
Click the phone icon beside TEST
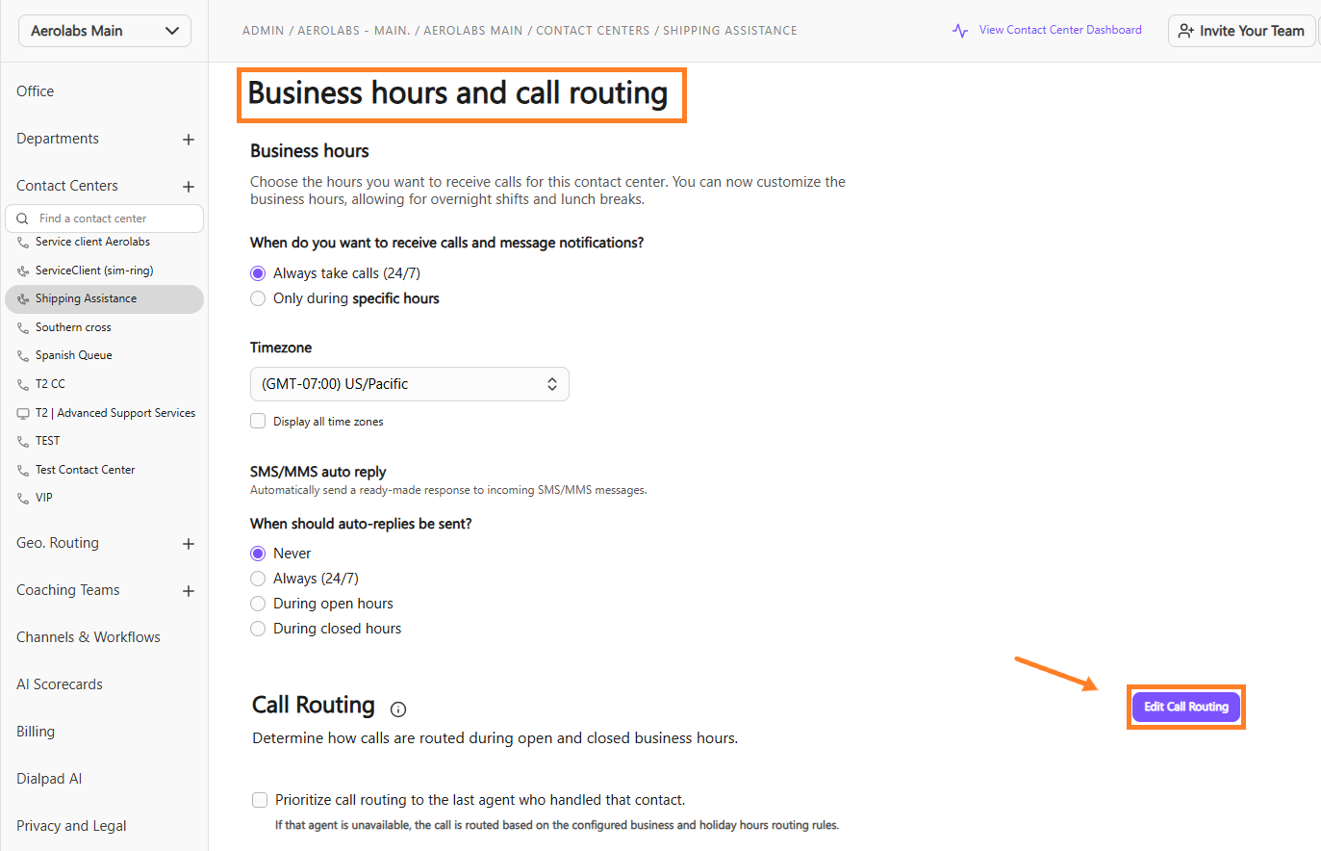point(23,442)
